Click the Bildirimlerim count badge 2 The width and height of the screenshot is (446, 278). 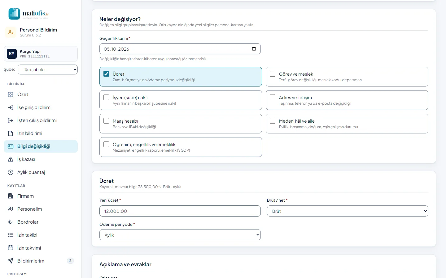70,261
